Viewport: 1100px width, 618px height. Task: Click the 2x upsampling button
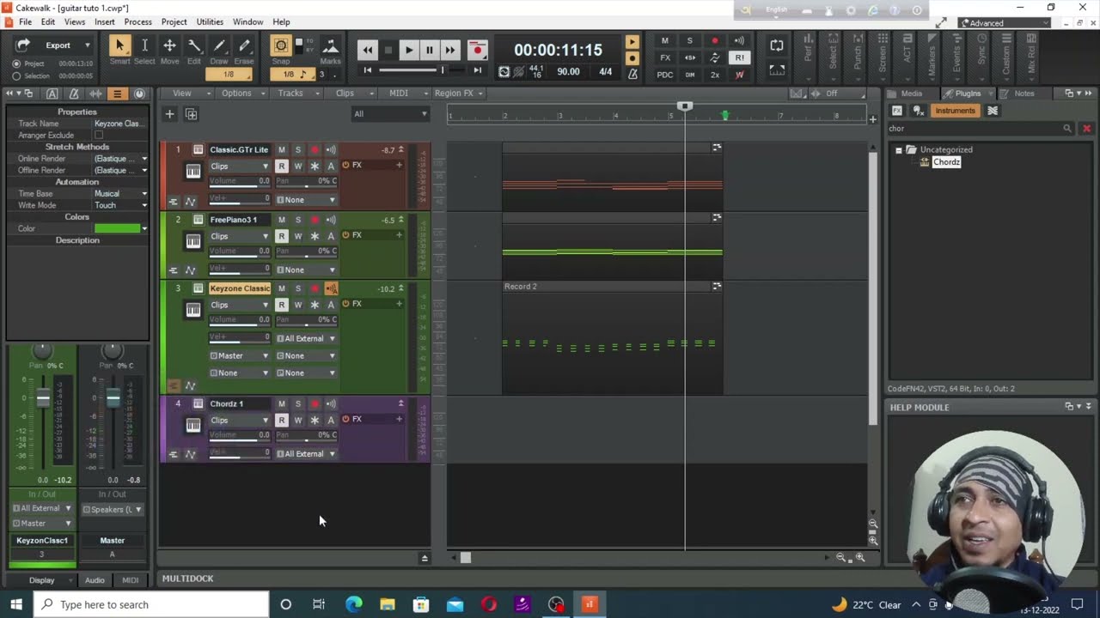point(715,75)
